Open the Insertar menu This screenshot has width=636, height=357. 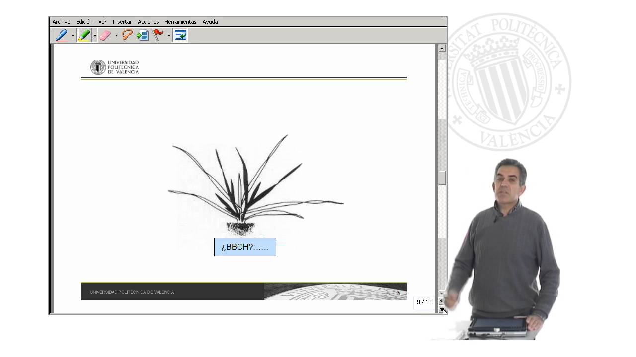122,22
